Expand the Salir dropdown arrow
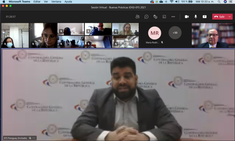 pyautogui.click(x=230, y=17)
